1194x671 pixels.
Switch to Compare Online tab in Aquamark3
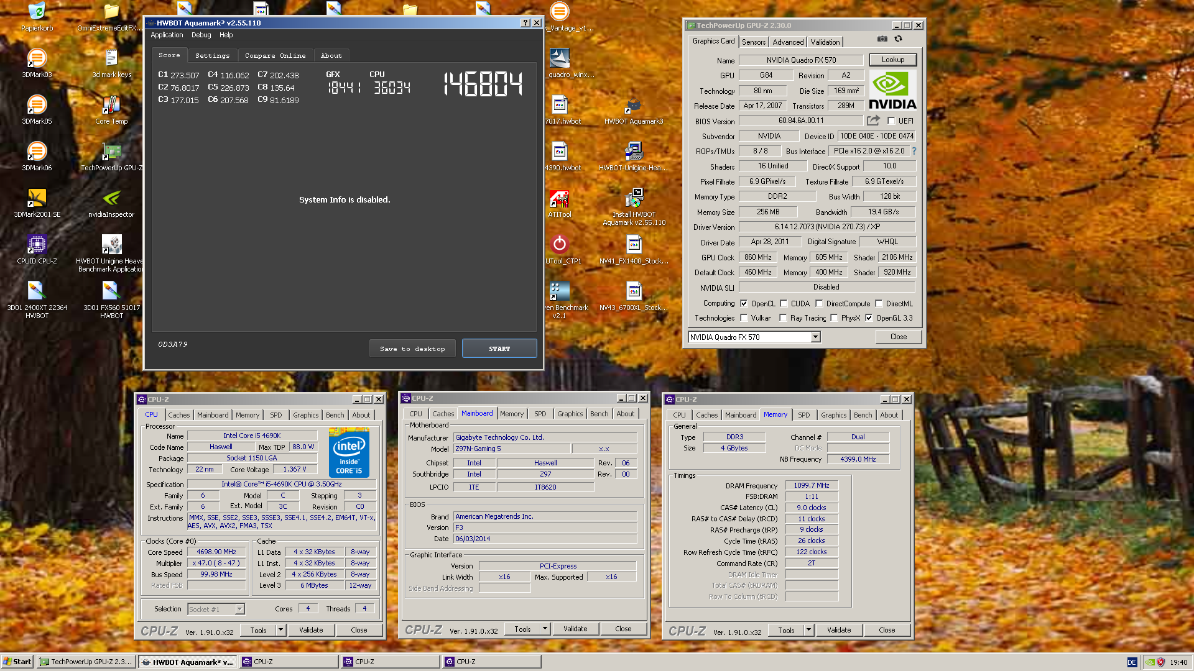pyautogui.click(x=275, y=55)
